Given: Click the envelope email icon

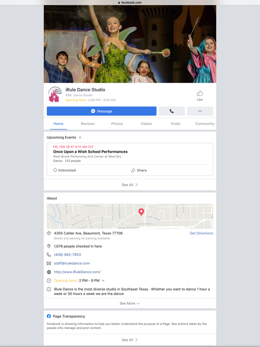Looking at the screenshot, I should click(x=49, y=263).
